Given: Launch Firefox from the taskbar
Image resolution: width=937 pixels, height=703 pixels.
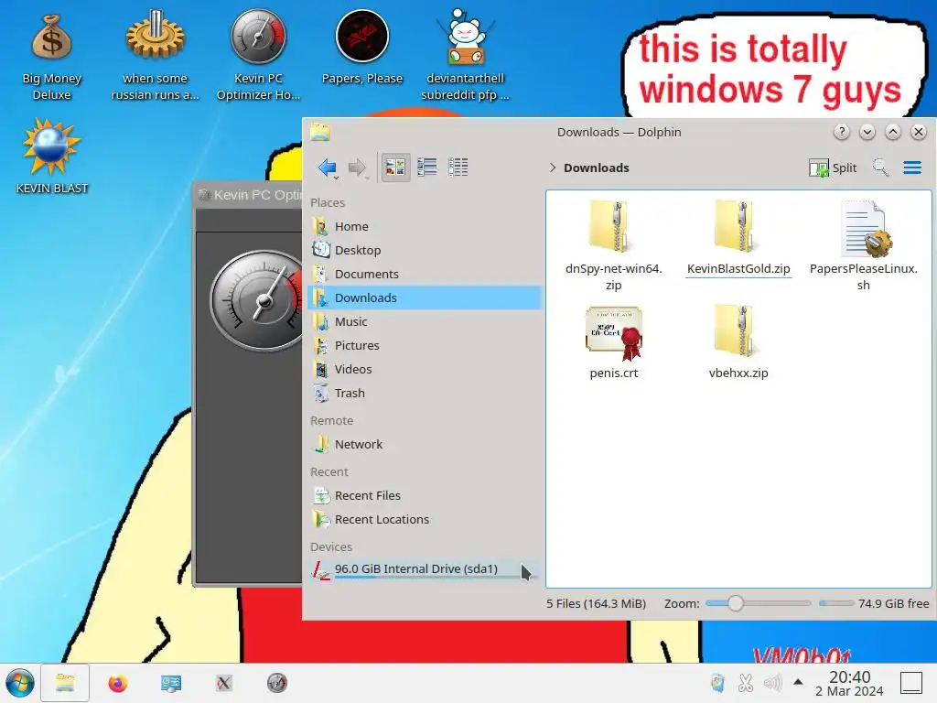Looking at the screenshot, I should point(118,683).
